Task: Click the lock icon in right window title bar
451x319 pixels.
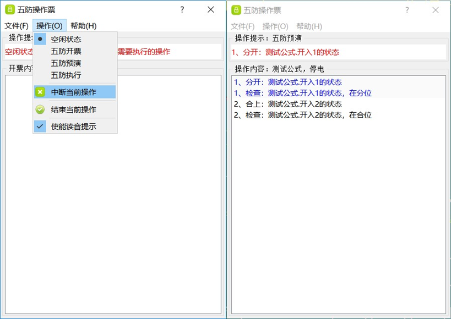Action: (x=236, y=9)
